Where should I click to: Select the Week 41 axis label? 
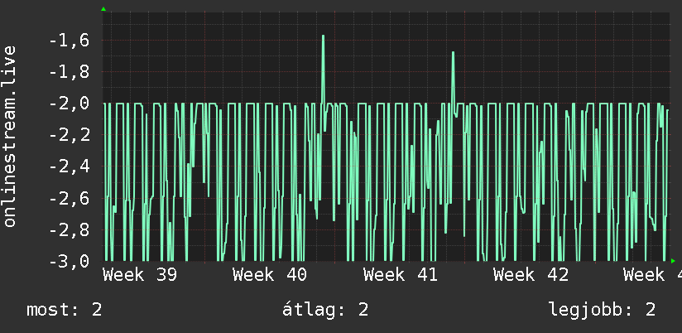400,275
